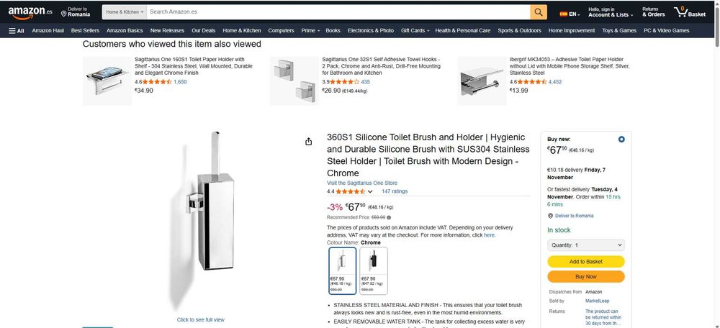Open the All hamburger menu
The height and width of the screenshot is (328, 720).
[17, 31]
